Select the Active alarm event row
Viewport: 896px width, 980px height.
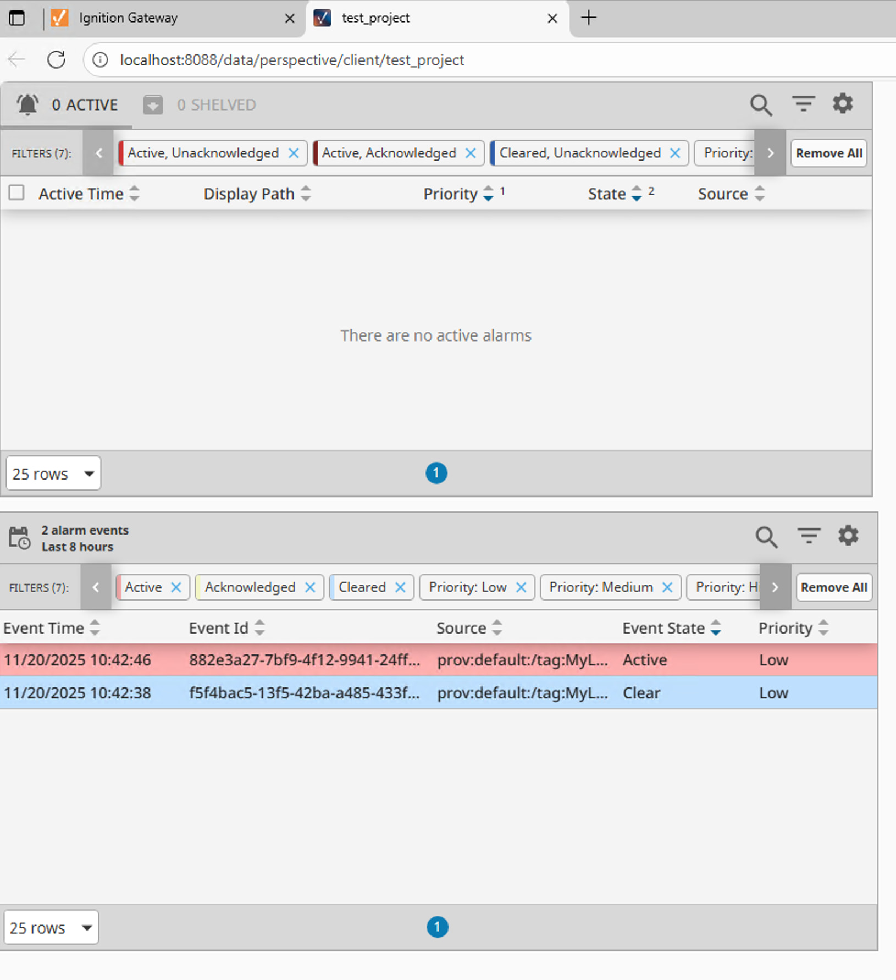coord(439,660)
